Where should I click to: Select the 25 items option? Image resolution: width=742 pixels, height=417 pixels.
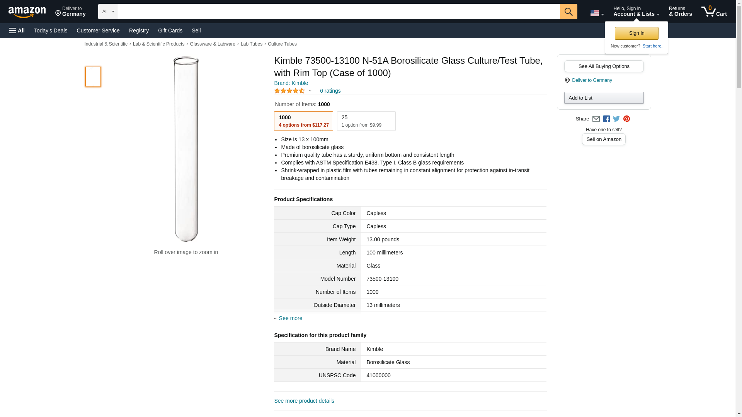pyautogui.click(x=366, y=121)
